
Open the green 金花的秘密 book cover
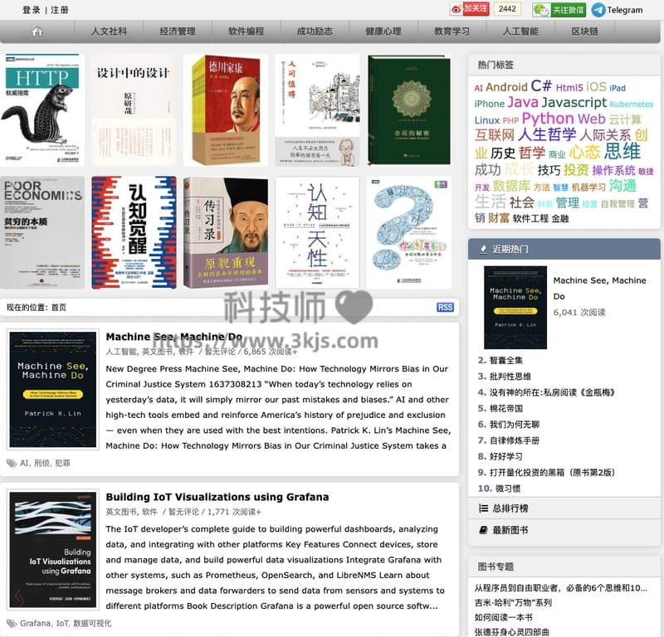click(x=409, y=109)
